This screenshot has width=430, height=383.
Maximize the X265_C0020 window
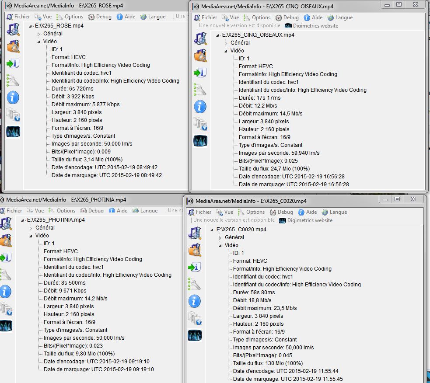pyautogui.click(x=397, y=199)
